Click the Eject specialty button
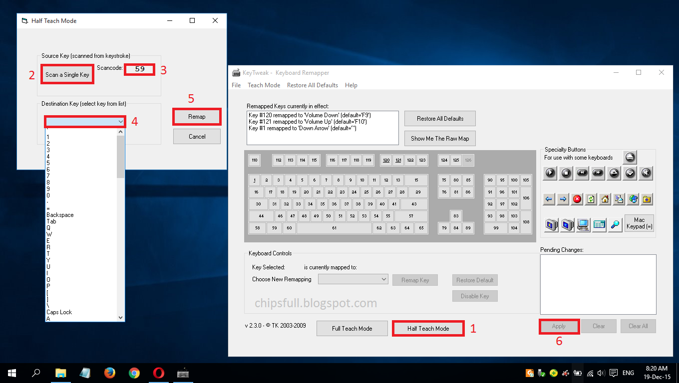This screenshot has height=383, width=679. point(630,157)
